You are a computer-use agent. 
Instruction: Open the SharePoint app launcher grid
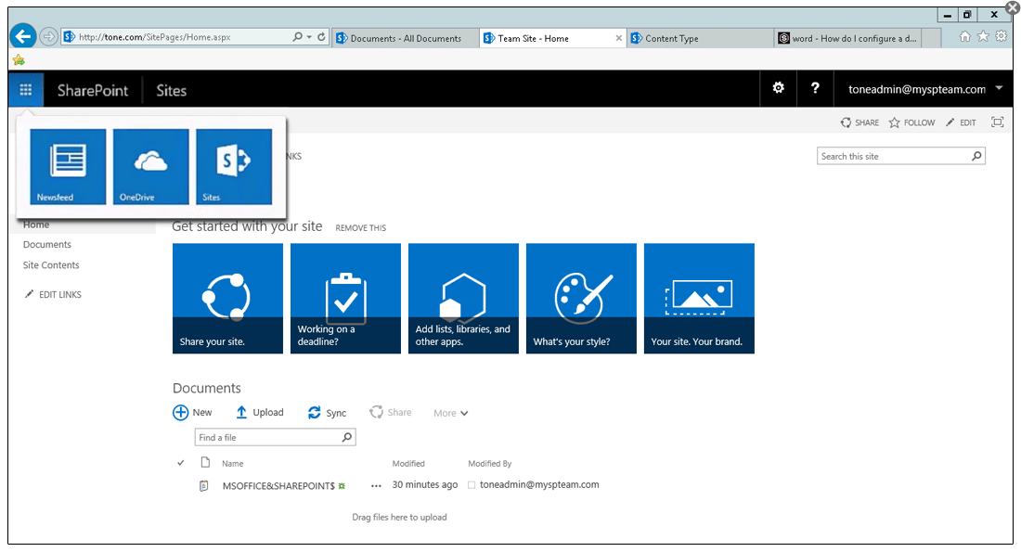26,90
